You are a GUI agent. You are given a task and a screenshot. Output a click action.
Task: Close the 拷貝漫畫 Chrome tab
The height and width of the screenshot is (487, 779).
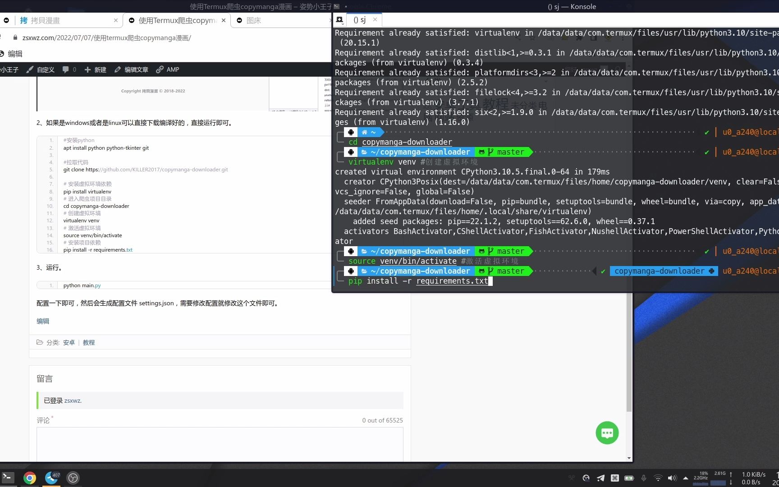coord(116,20)
